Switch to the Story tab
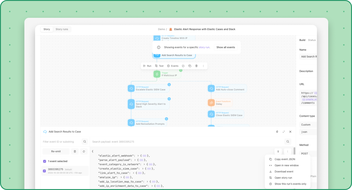 point(47,29)
